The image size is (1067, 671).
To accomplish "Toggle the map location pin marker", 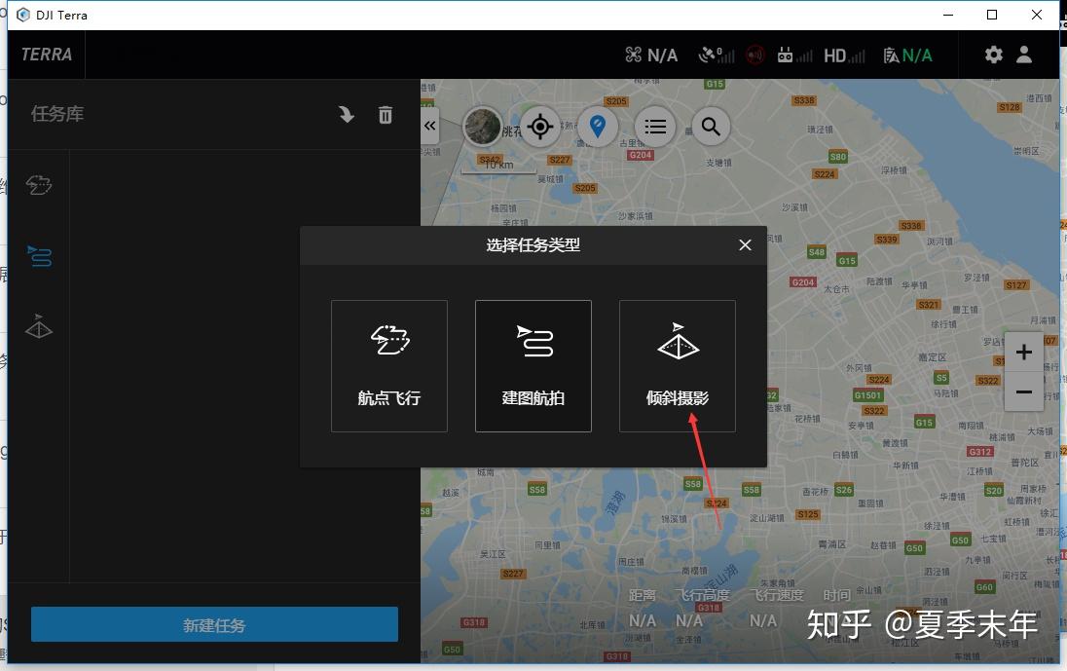I will tap(597, 126).
